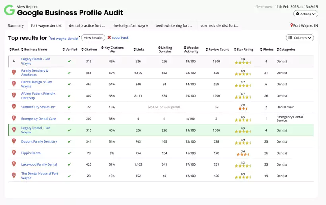The height and width of the screenshot is (205, 326).
Task: Click review count 1900 for Afdent
Action: 216,96
